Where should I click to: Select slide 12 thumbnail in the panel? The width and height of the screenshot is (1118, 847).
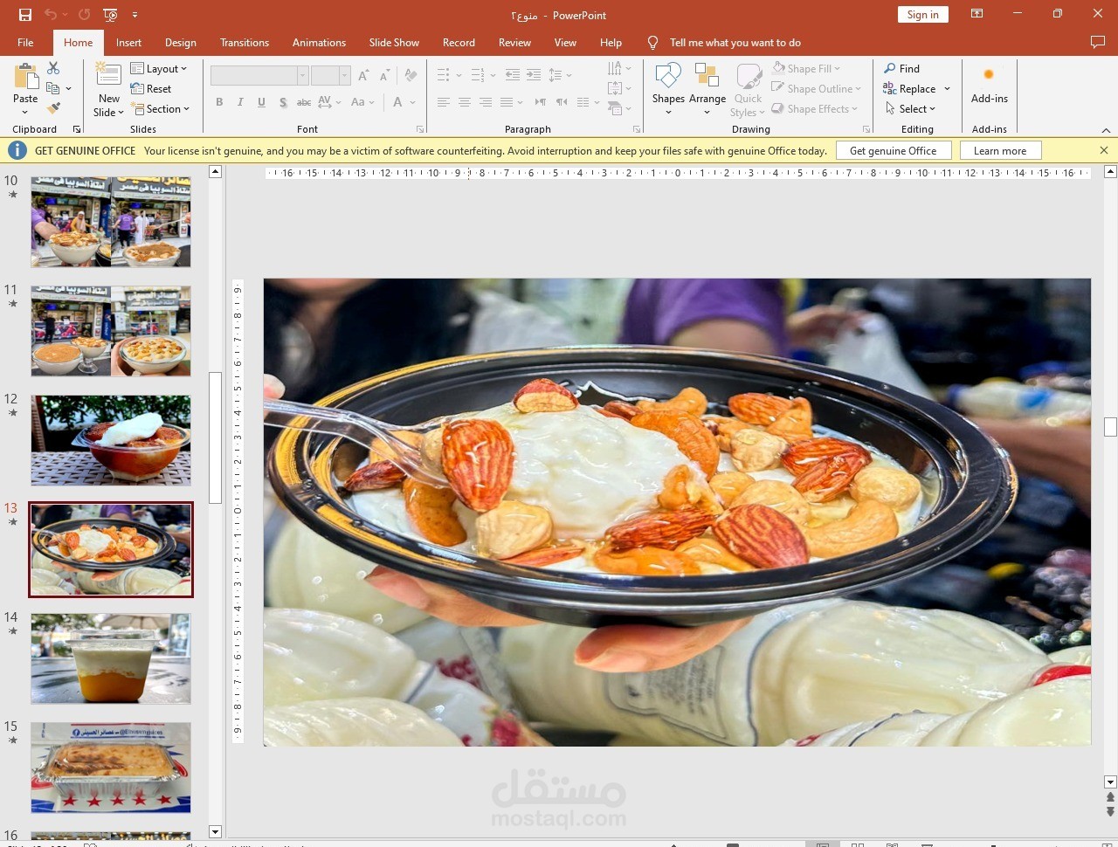(x=110, y=440)
